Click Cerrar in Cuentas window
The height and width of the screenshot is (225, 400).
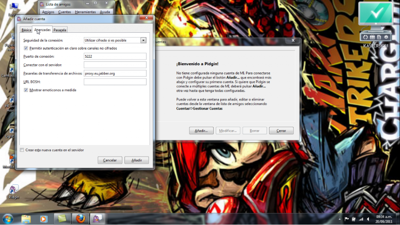tap(281, 131)
